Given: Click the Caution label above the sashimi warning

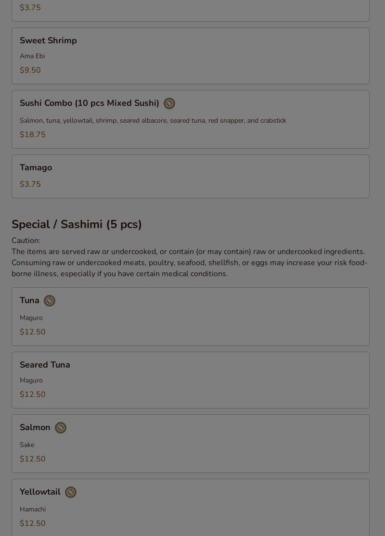Looking at the screenshot, I should point(26,241).
